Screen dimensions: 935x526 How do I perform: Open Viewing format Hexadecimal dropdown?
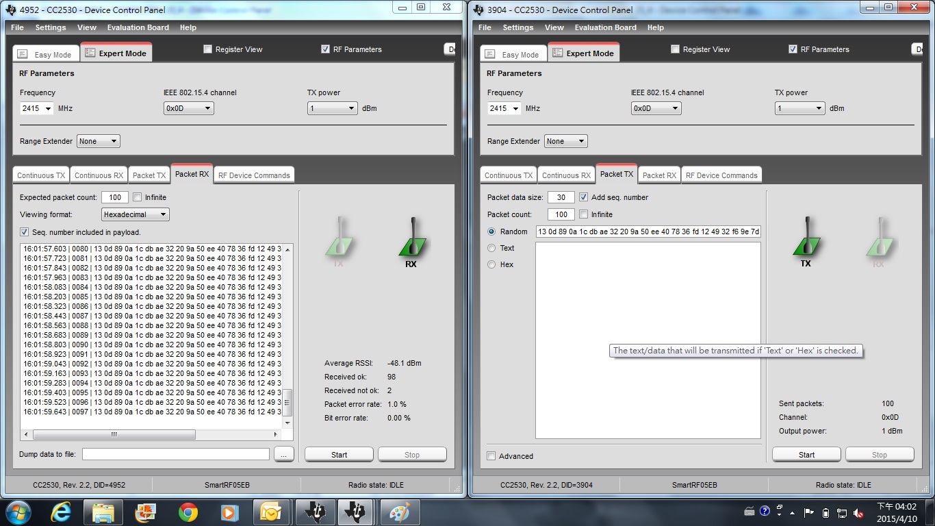136,214
